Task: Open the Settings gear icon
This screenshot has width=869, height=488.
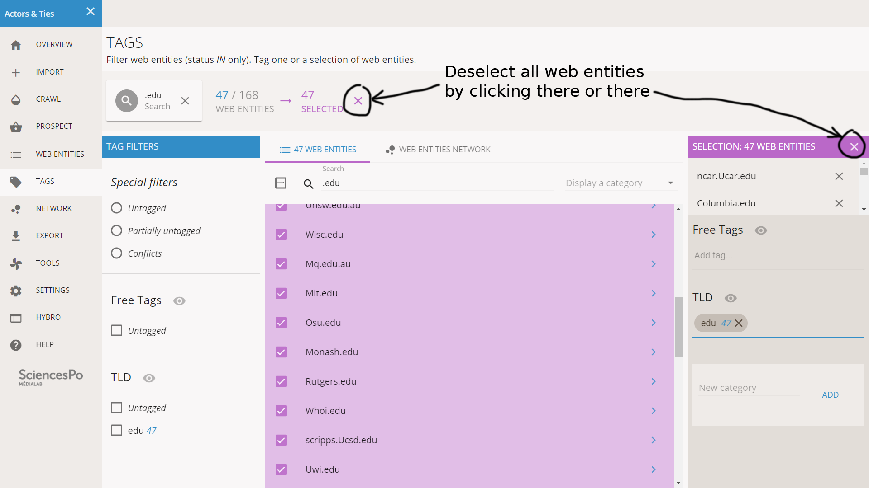Action: 16,291
